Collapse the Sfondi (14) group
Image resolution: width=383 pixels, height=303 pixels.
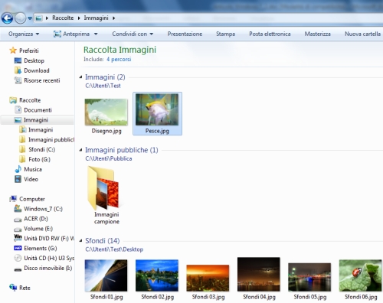pos(80,240)
